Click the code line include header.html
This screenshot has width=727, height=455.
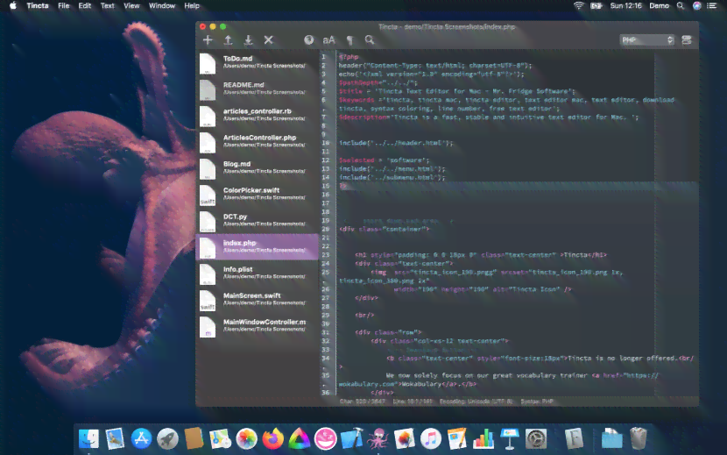point(396,143)
